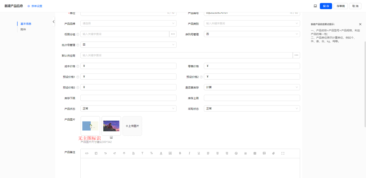Click help icon beside 预设价格3
The image size is (366, 178).
click(78, 88)
